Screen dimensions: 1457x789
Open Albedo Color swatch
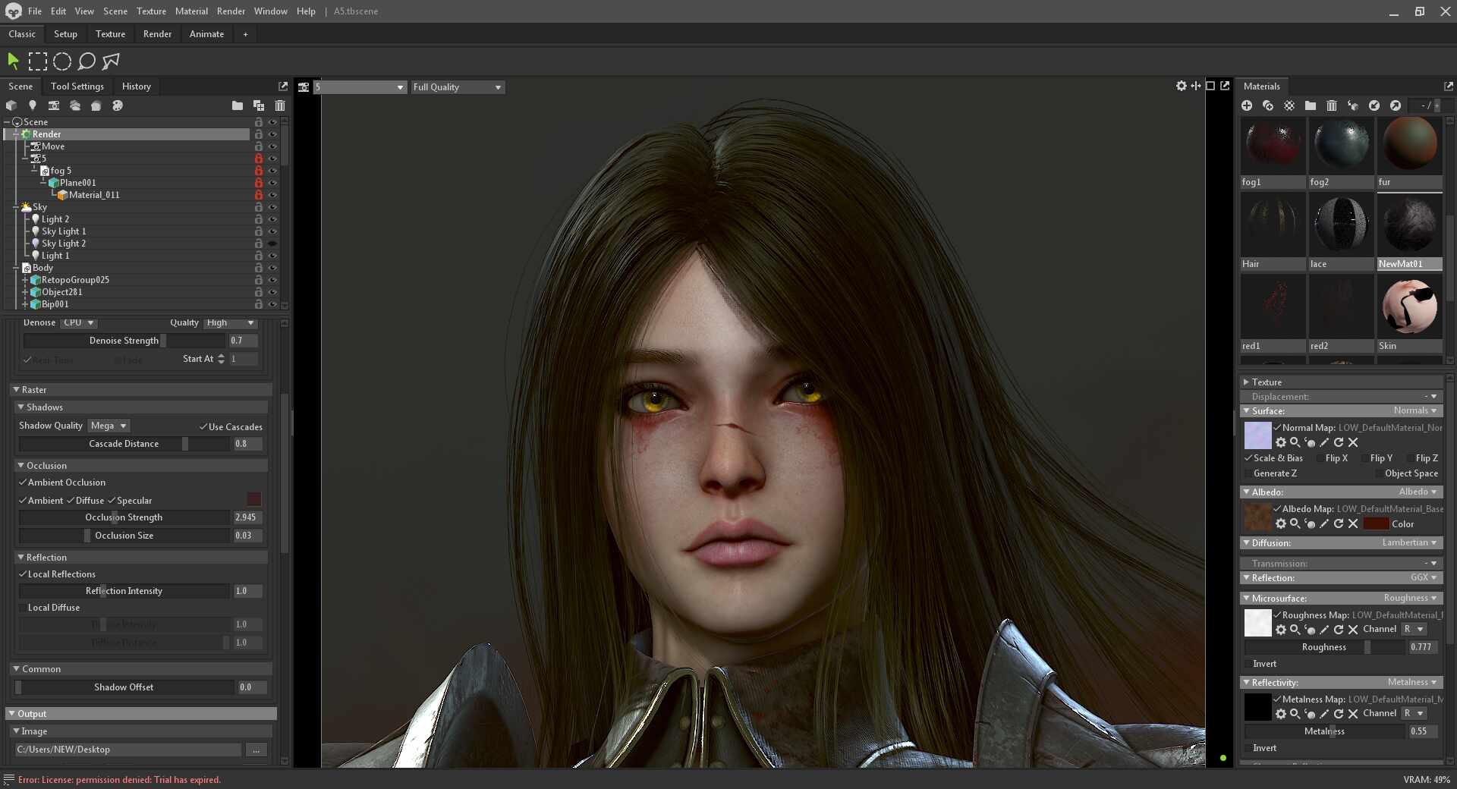point(1376,524)
